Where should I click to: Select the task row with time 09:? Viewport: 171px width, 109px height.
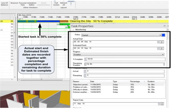click(x=7, y=36)
